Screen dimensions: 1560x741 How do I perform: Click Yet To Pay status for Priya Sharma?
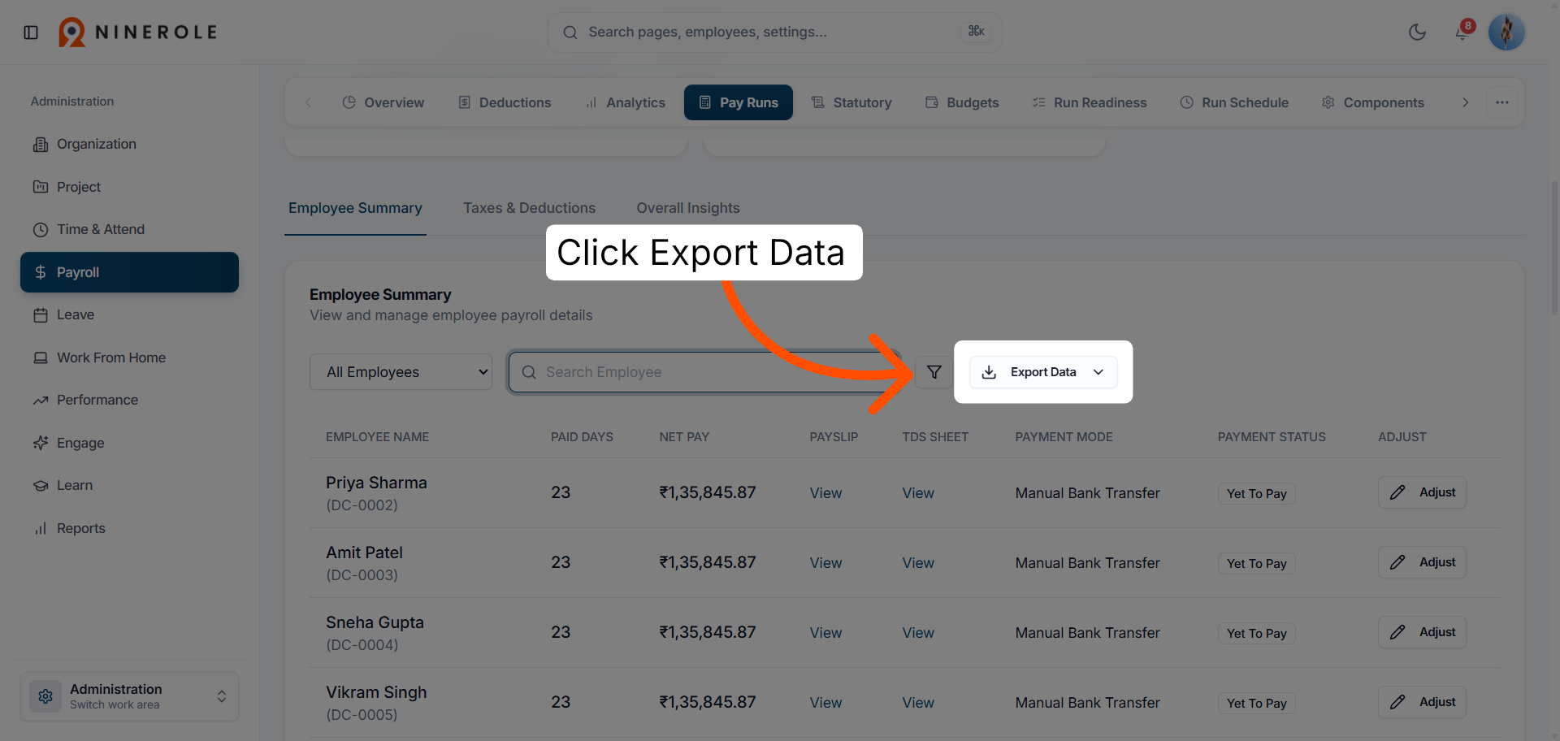click(x=1256, y=494)
